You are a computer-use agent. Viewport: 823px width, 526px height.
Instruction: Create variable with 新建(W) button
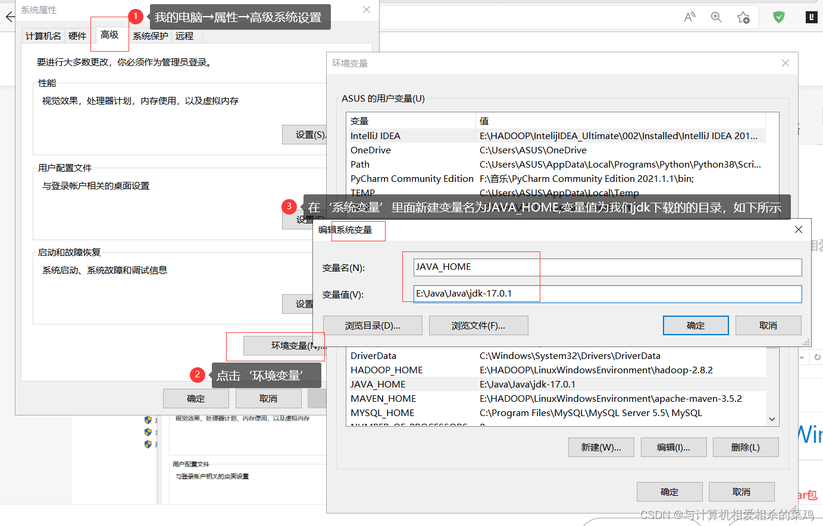point(601,447)
